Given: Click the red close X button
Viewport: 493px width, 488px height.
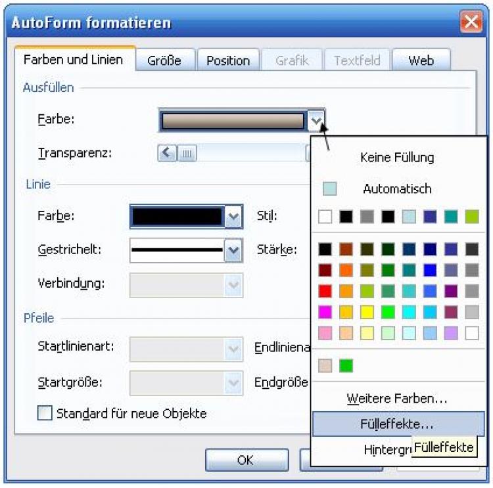Looking at the screenshot, I should 471,22.
